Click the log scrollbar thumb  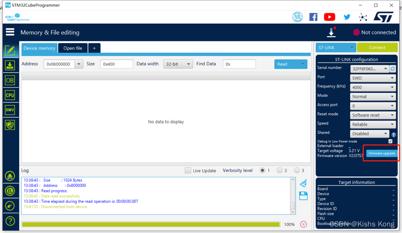292,206
